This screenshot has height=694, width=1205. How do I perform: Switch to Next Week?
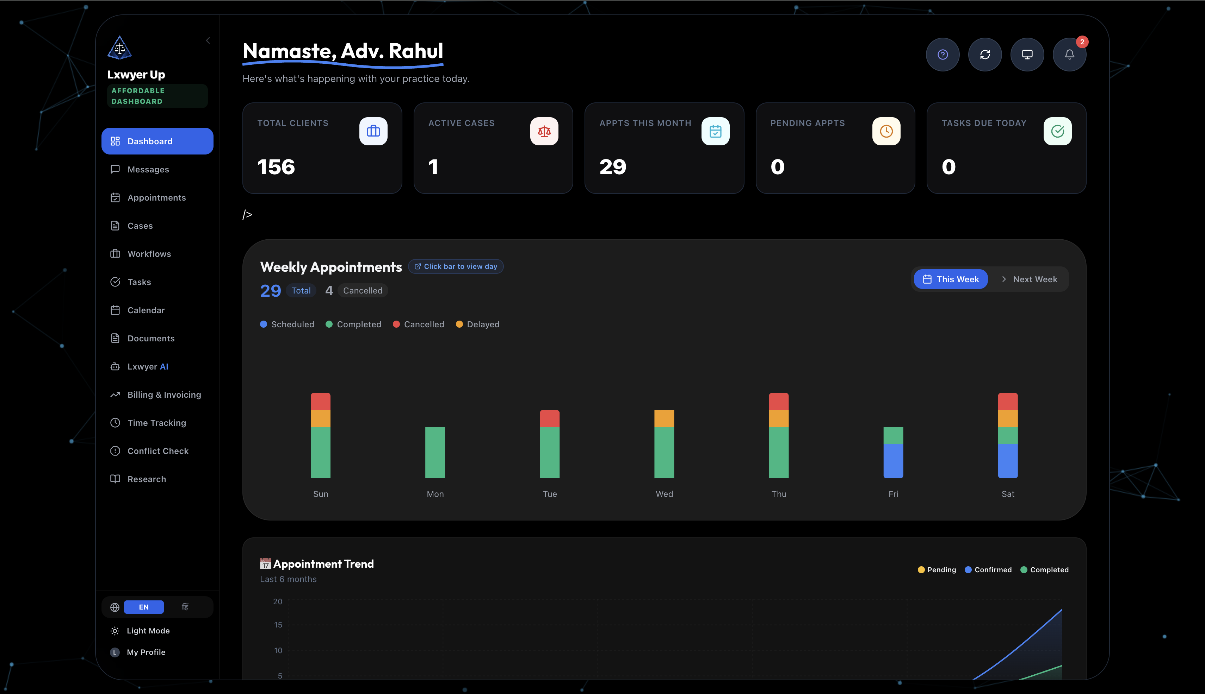pyautogui.click(x=1029, y=279)
